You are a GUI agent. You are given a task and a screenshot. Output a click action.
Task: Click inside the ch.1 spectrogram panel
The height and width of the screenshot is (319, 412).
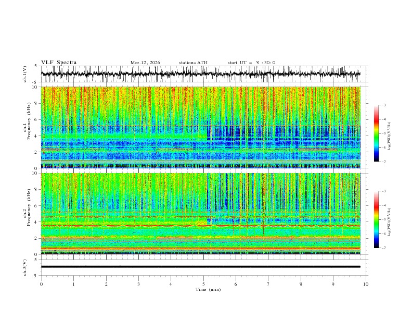[x=200, y=127]
